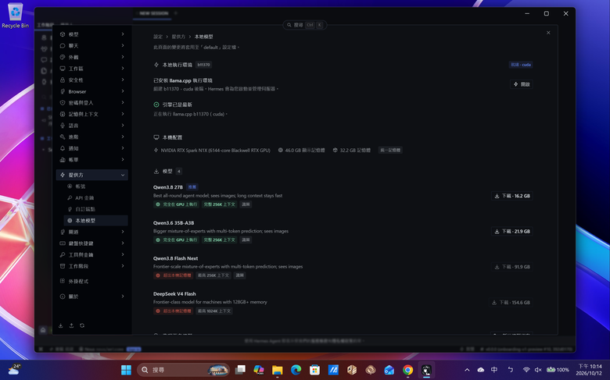The image size is (610, 380).
Task: Click the cuda backend badge
Action: click(x=521, y=65)
